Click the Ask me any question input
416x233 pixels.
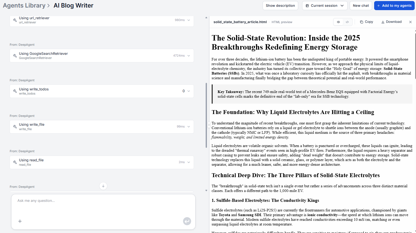pyautogui.click(x=103, y=201)
